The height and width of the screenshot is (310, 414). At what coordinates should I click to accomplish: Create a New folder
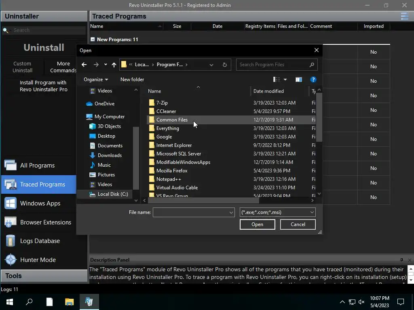132,80
